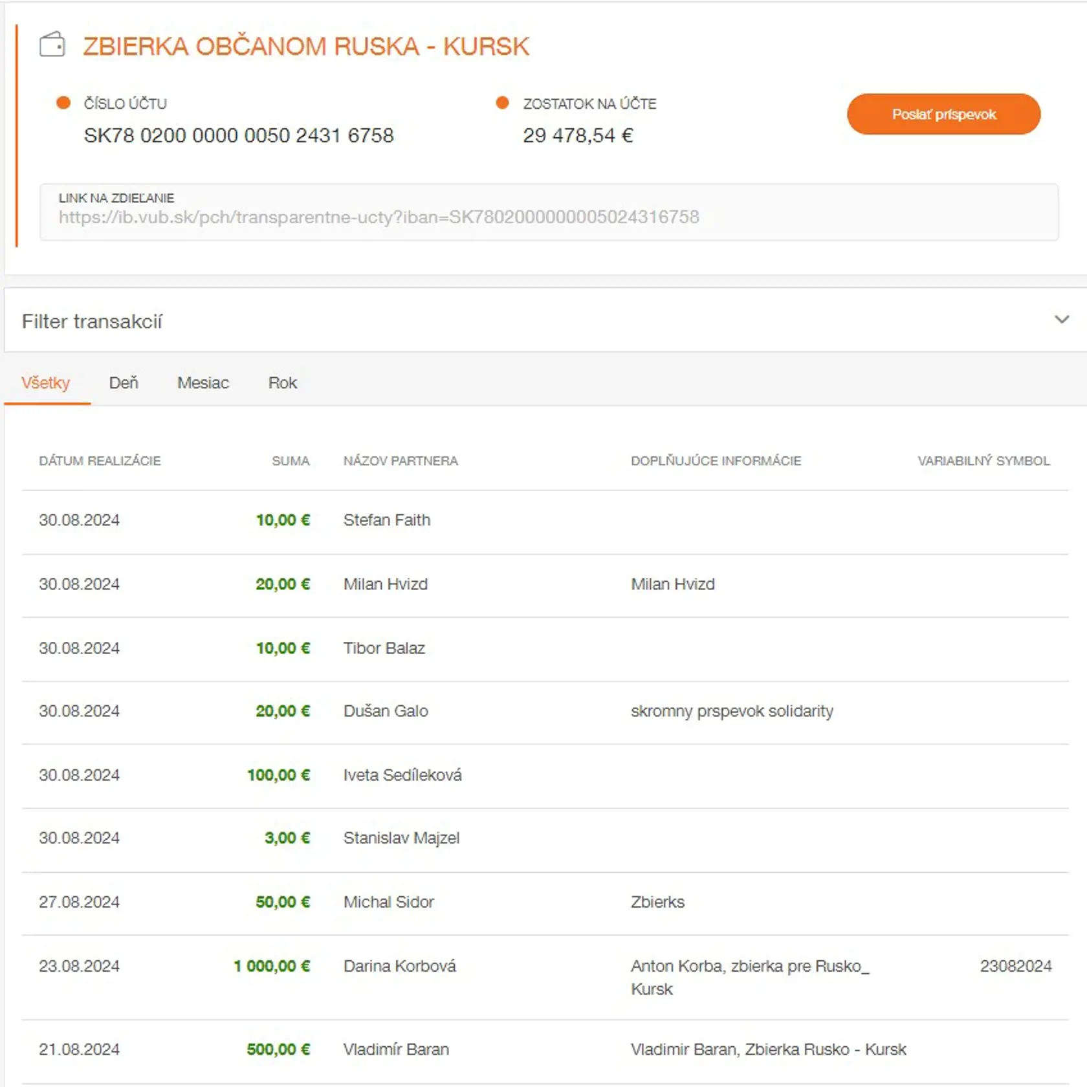Click the Stefan Faith partner name
The width and height of the screenshot is (1087, 1087).
tap(387, 520)
